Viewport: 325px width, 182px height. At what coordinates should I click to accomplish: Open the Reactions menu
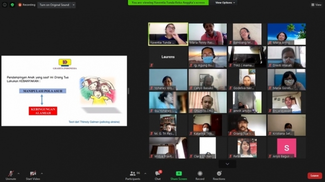click(219, 176)
